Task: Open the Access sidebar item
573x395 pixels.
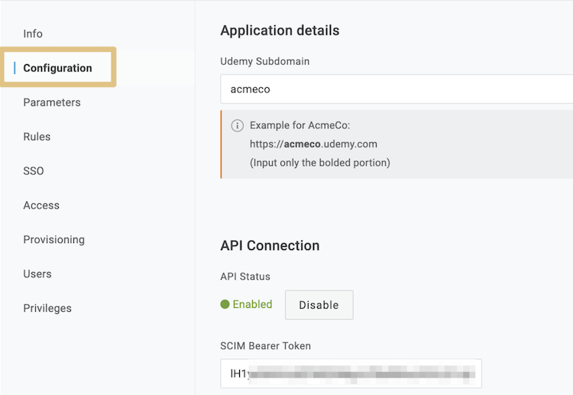Action: [41, 206]
